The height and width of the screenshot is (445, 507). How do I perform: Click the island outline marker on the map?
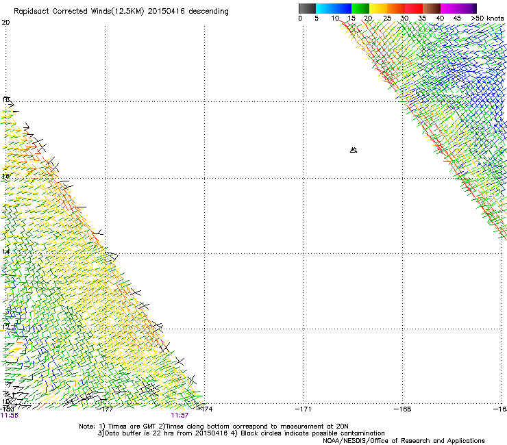(x=354, y=150)
